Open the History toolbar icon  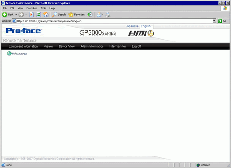pos(90,15)
